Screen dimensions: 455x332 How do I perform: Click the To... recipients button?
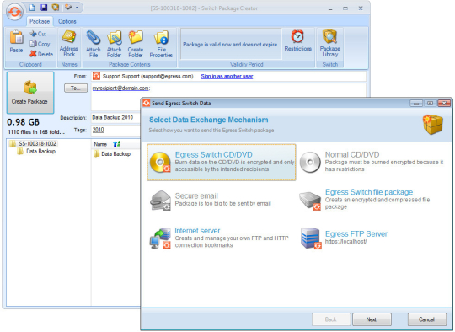point(76,88)
